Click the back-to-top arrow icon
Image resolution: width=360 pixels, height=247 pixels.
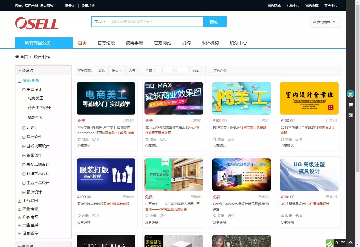[351, 243]
